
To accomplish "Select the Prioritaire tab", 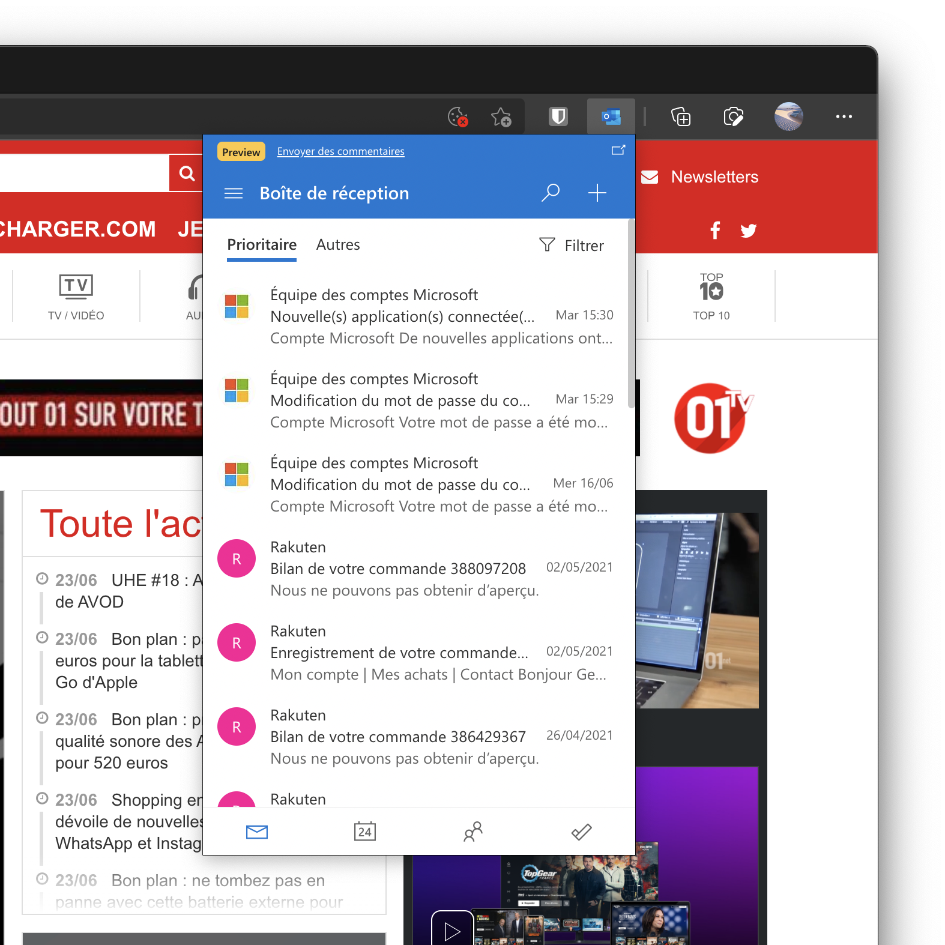I will [262, 245].
